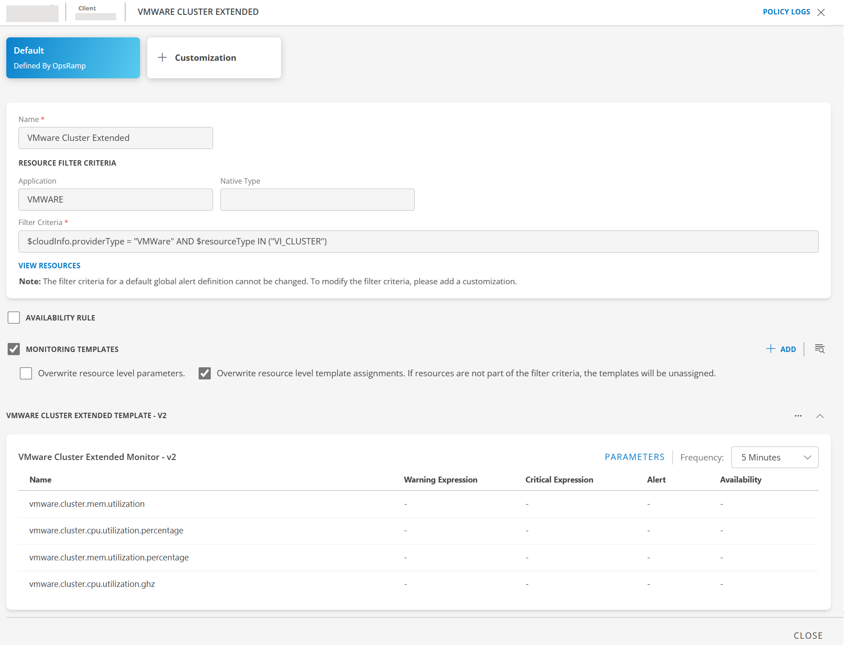This screenshot has height=645, width=844.
Task: Collapse the VMware Cluster Extended Template section
Action: click(820, 416)
